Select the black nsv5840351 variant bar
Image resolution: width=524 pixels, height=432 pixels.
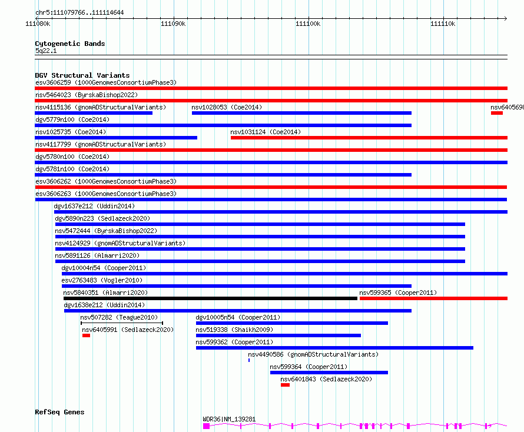coord(211,298)
